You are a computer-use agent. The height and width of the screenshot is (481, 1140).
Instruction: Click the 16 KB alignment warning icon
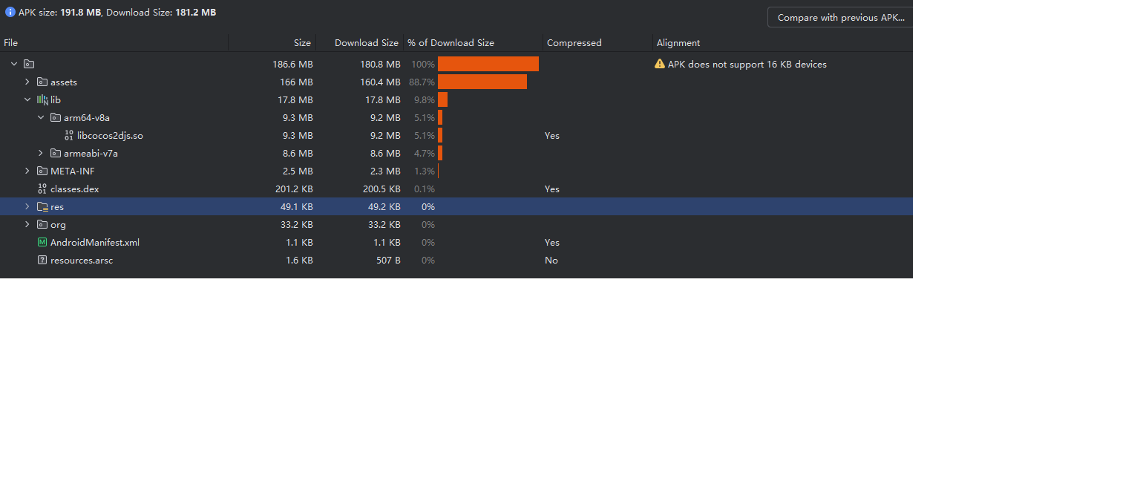(660, 65)
